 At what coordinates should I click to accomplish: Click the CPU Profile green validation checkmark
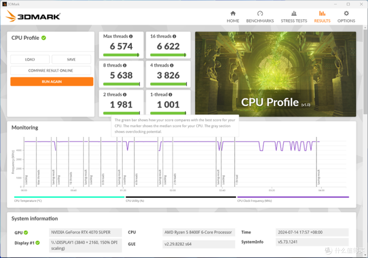coord(44,38)
